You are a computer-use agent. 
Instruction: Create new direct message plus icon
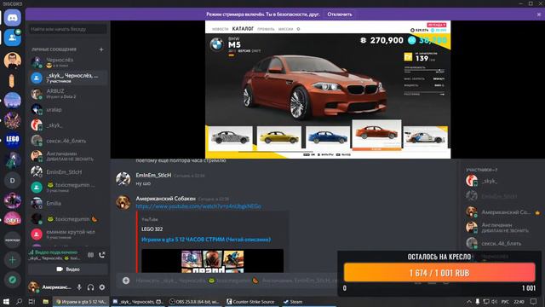point(101,49)
